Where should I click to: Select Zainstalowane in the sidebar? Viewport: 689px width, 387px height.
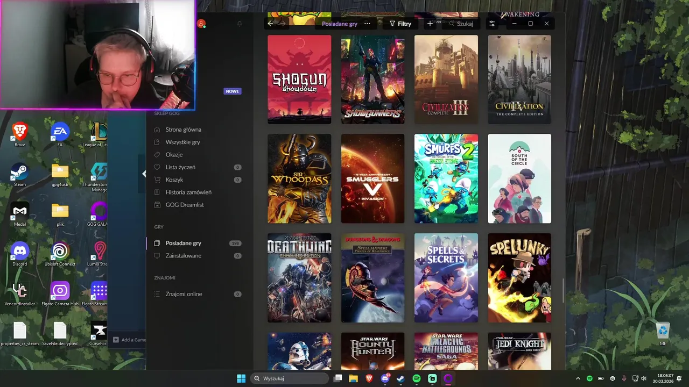click(183, 256)
